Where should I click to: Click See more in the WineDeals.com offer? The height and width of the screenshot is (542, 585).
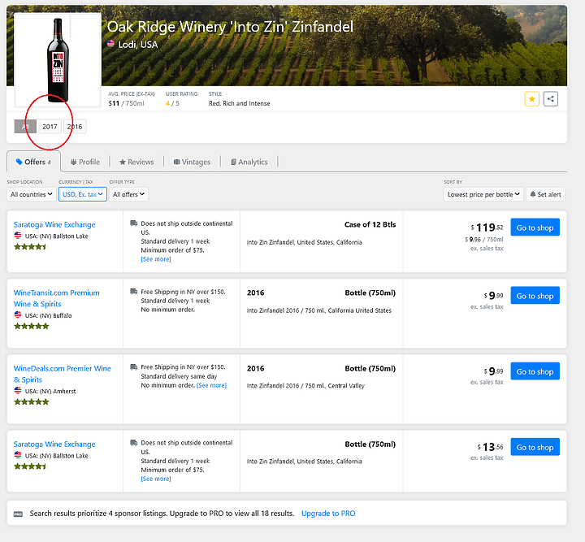(211, 385)
